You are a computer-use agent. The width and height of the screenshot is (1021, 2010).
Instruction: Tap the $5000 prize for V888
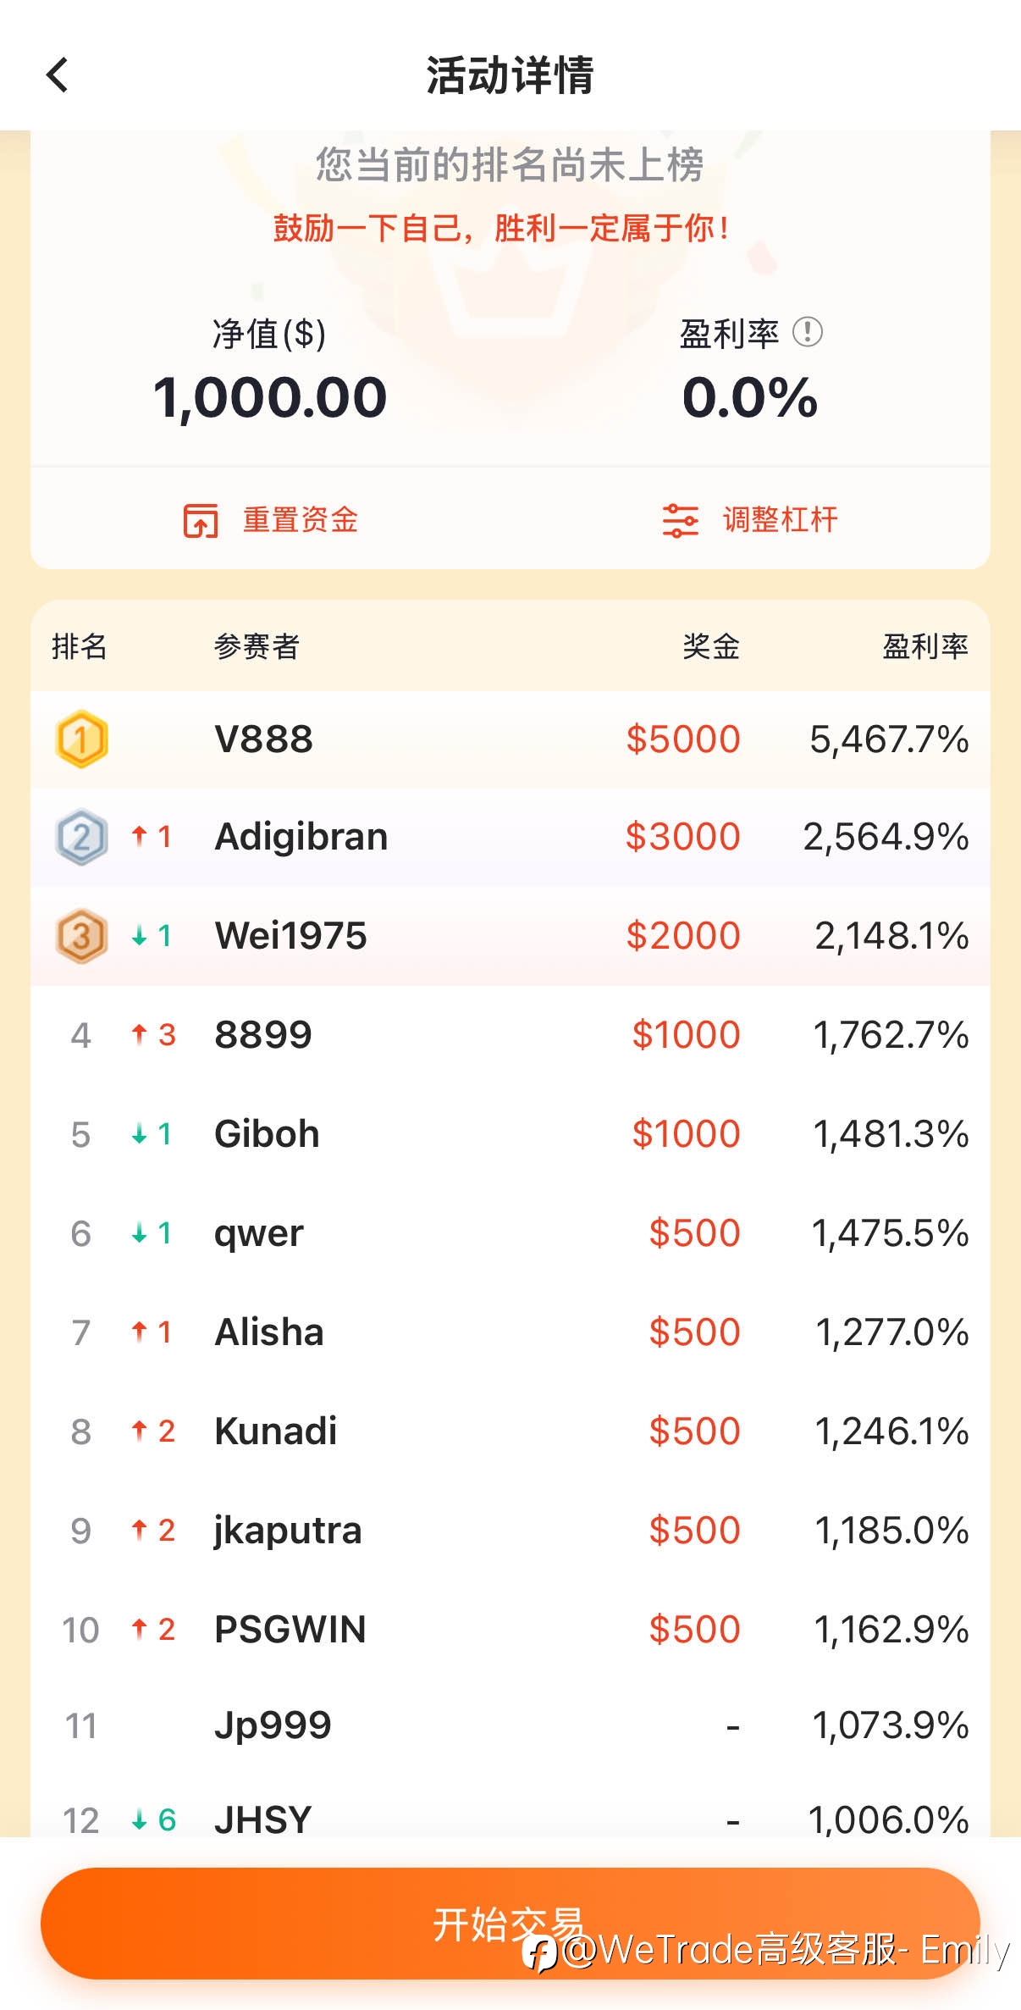(x=683, y=739)
